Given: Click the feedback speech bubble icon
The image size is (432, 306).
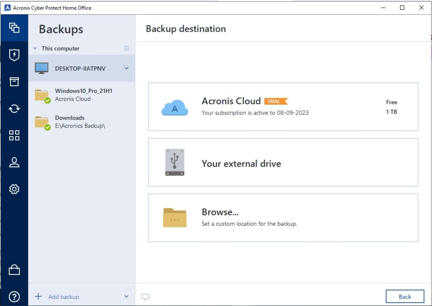Looking at the screenshot, I should click(145, 297).
